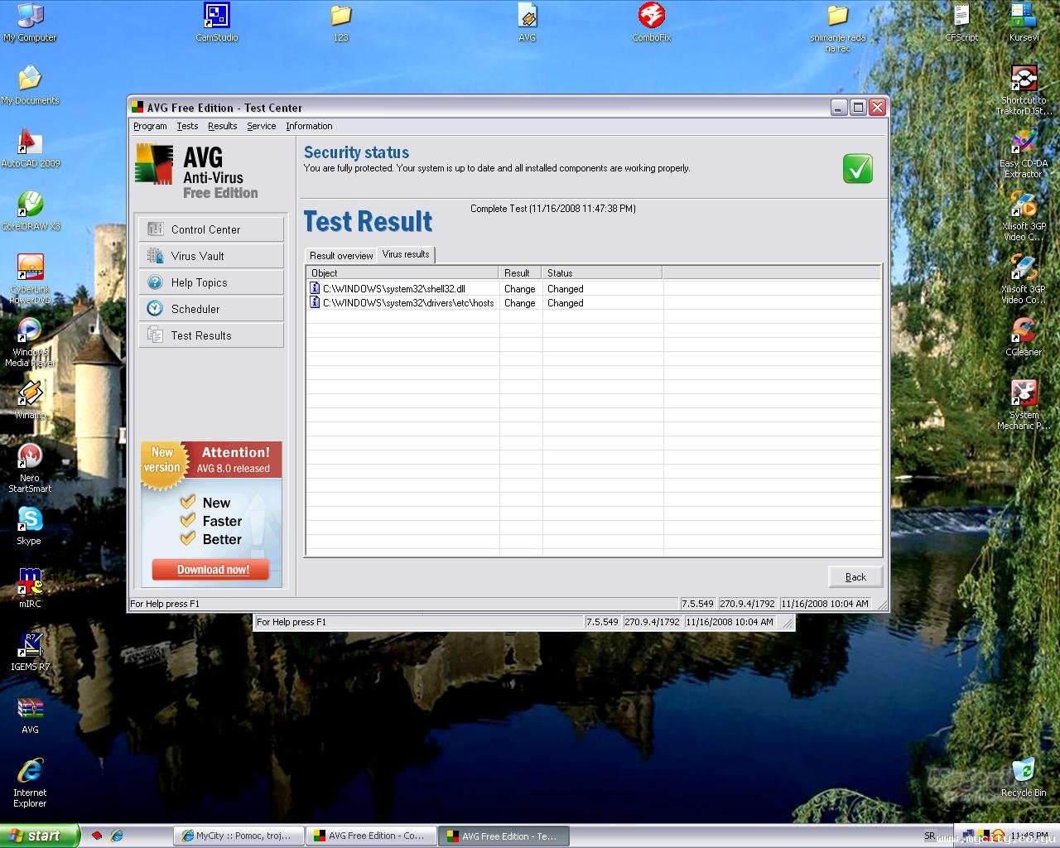The image size is (1060, 848).
Task: Select the Virus results tab
Action: coord(406,254)
